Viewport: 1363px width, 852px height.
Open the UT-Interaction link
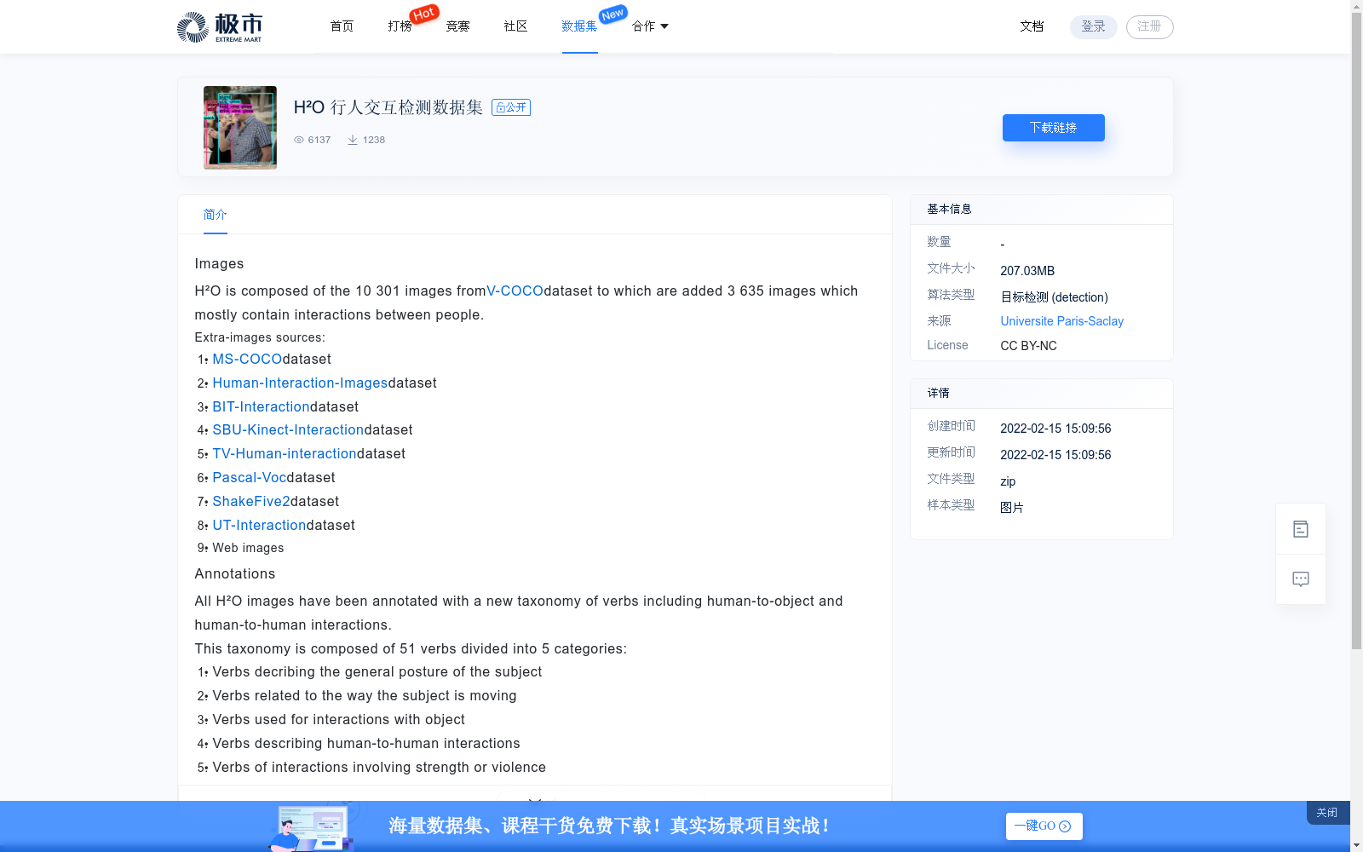pos(259,526)
